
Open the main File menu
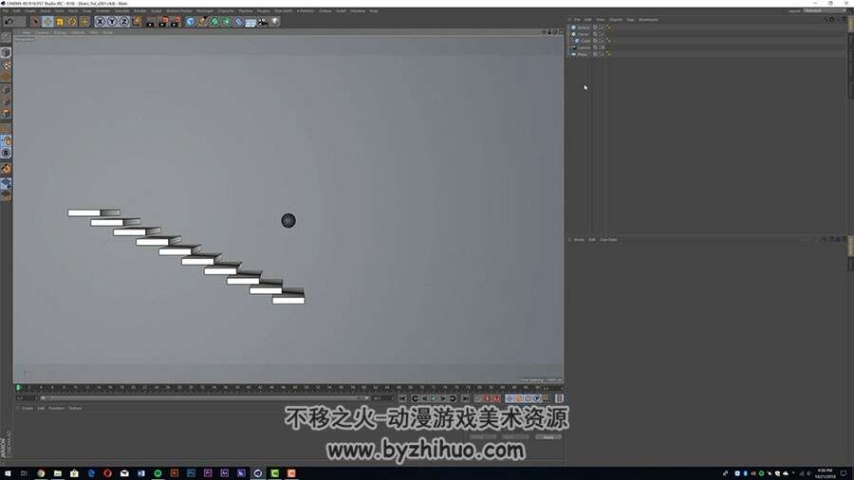pos(6,10)
